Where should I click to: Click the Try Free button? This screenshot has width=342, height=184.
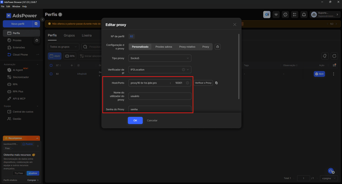19,173
